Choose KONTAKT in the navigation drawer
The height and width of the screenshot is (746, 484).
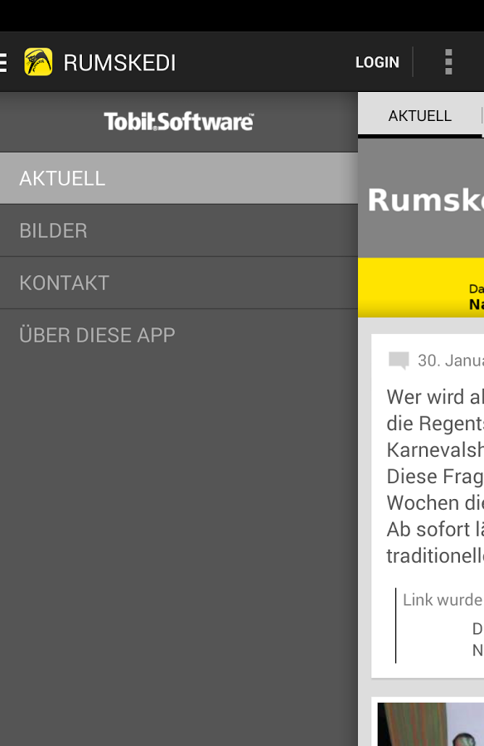[x=179, y=283]
